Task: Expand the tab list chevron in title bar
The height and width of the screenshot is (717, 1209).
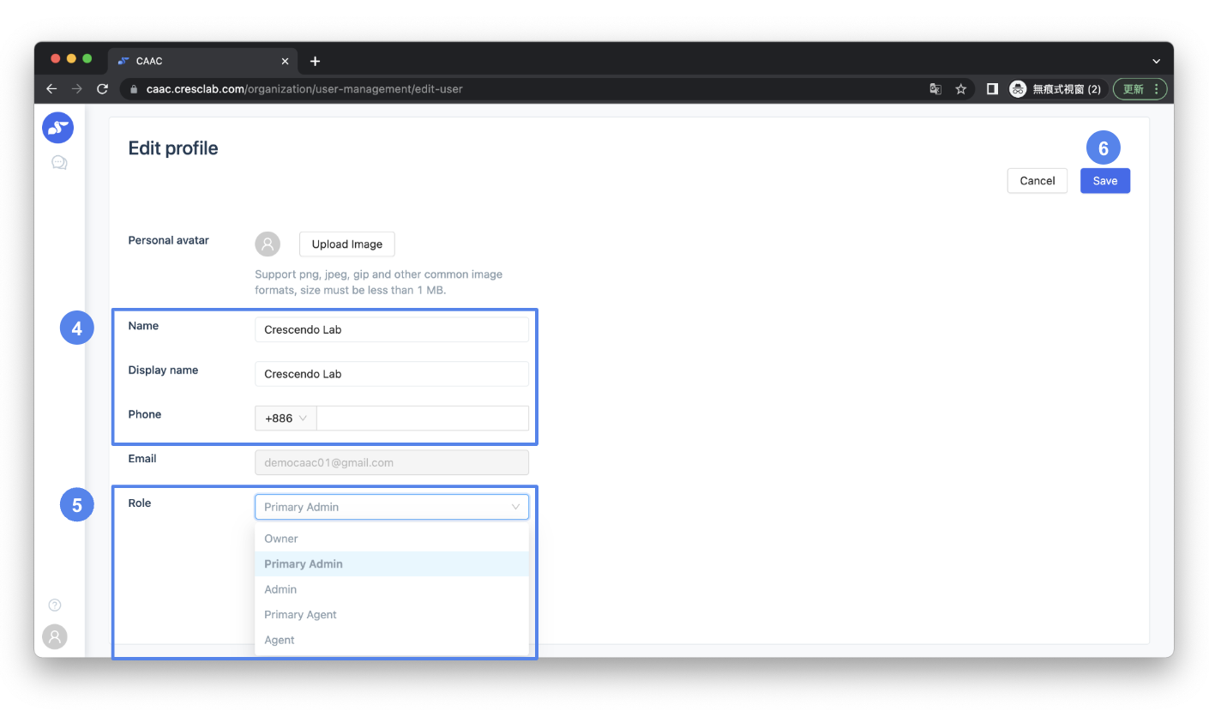Action: [1156, 61]
